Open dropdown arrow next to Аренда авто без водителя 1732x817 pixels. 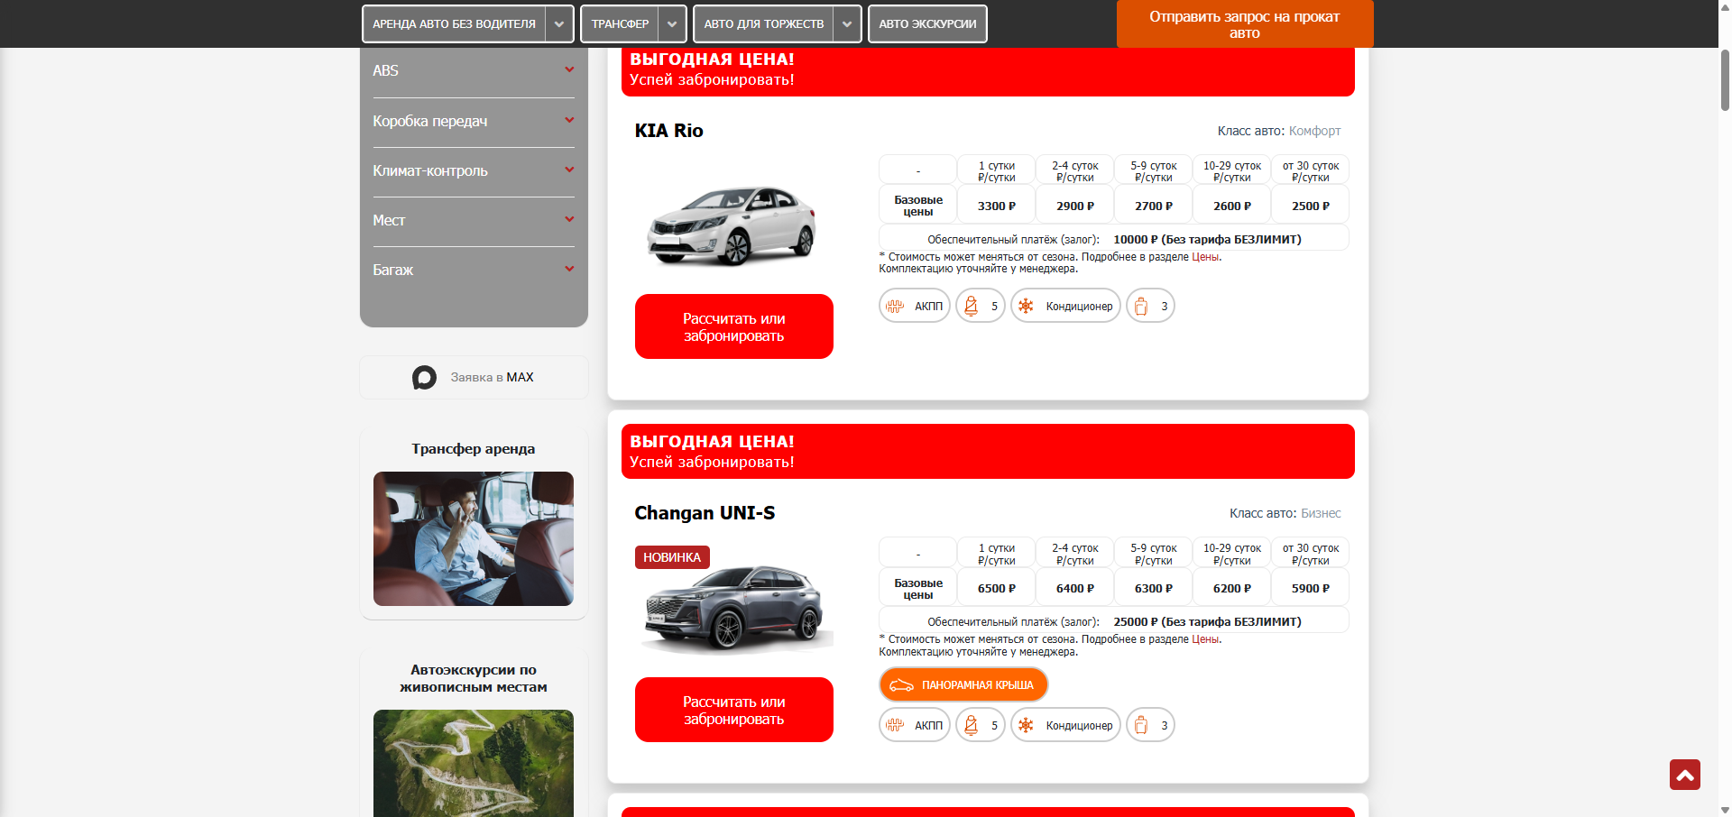559,24
